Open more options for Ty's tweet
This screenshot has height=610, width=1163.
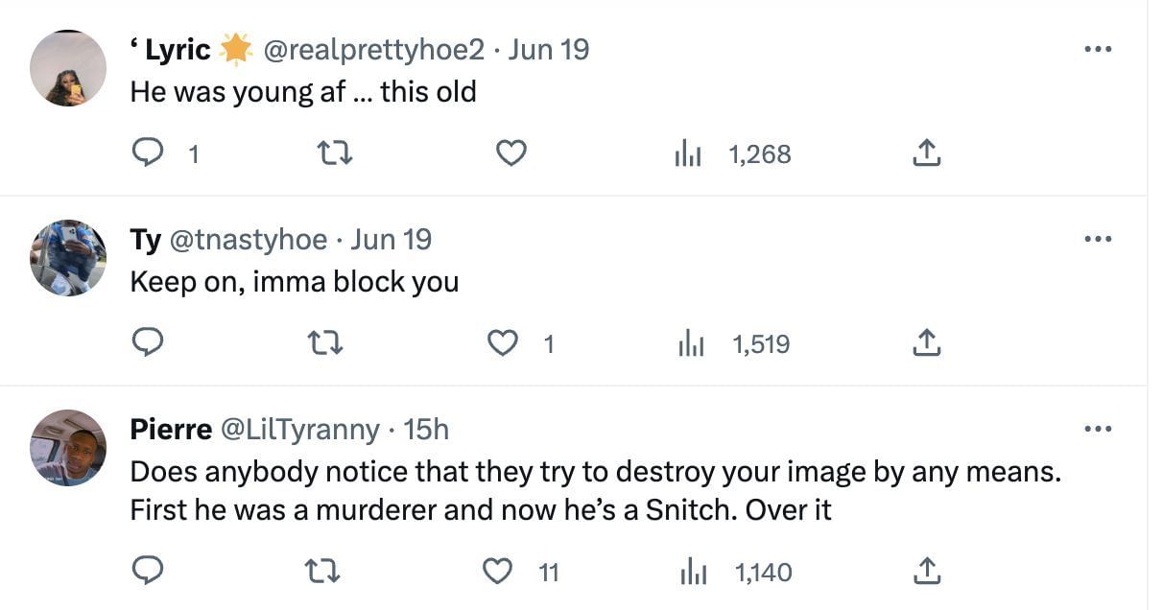click(1098, 239)
